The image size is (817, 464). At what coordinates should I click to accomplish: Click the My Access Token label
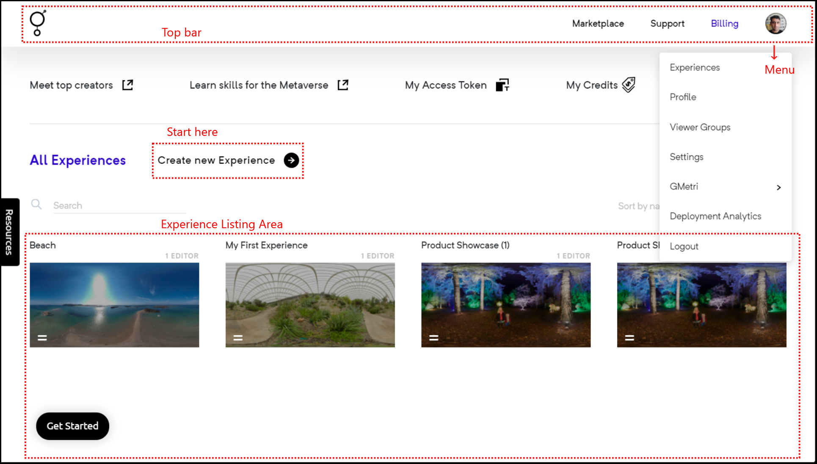(x=446, y=85)
